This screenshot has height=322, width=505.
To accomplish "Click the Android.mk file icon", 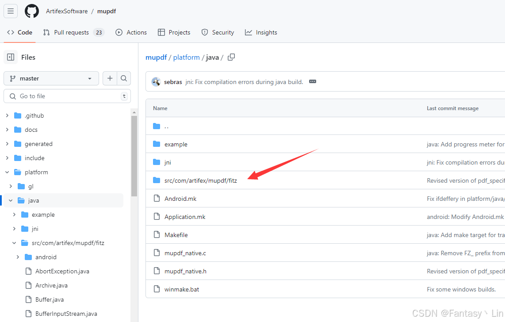I will tap(157, 198).
